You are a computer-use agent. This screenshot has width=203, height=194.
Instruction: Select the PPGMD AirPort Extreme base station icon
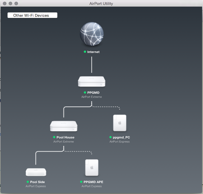pos(92,82)
